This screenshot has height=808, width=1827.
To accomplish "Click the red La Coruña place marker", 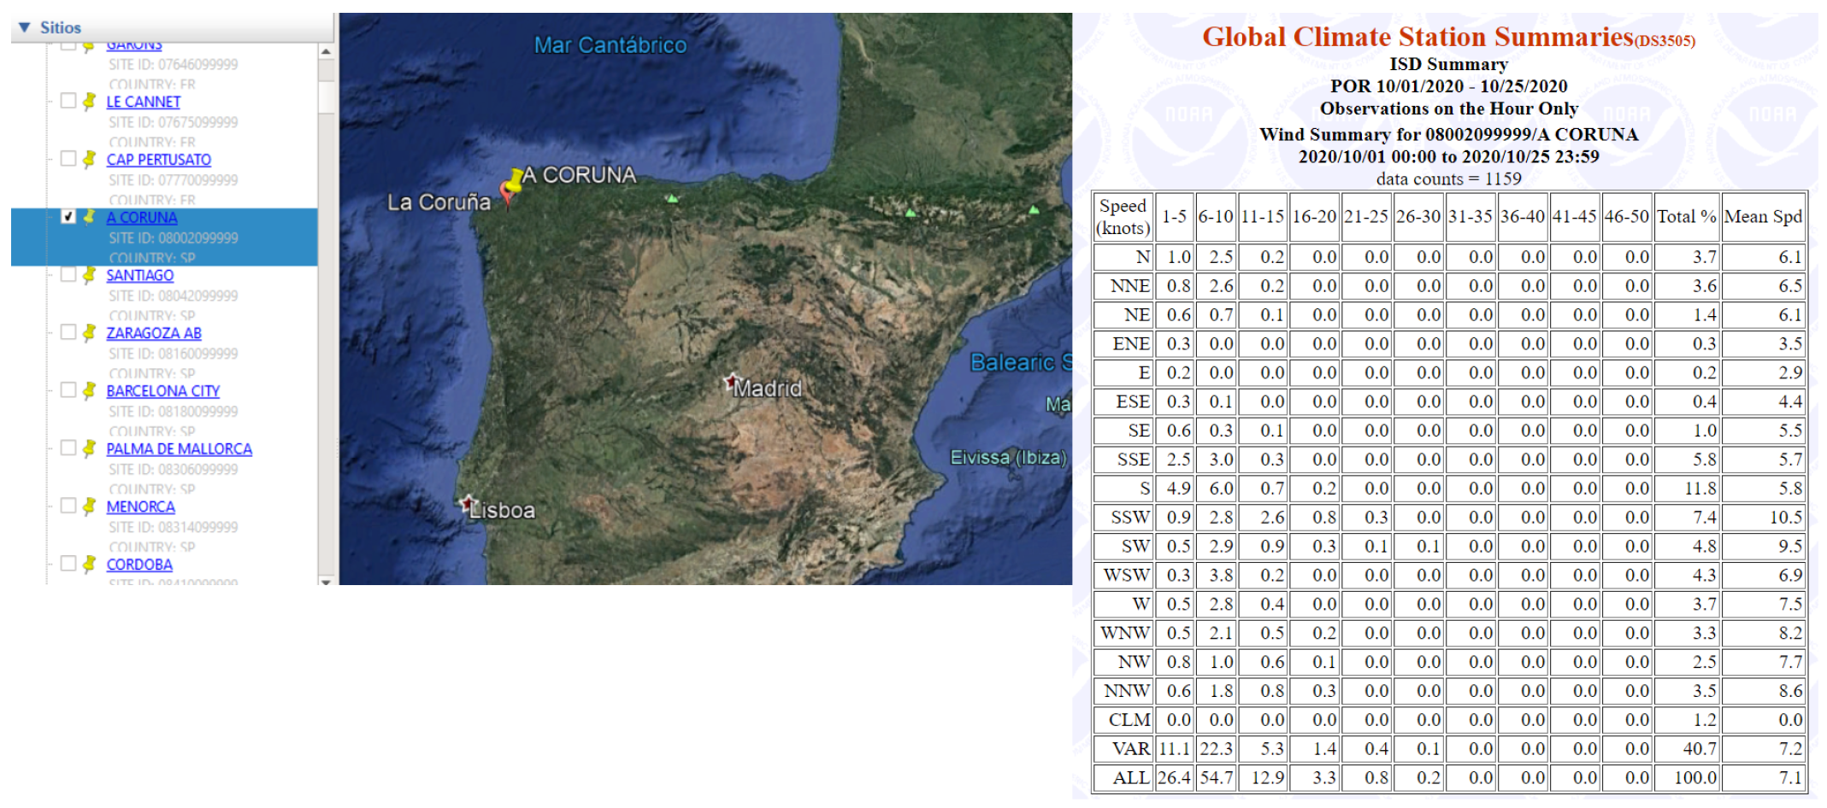I will 506,196.
